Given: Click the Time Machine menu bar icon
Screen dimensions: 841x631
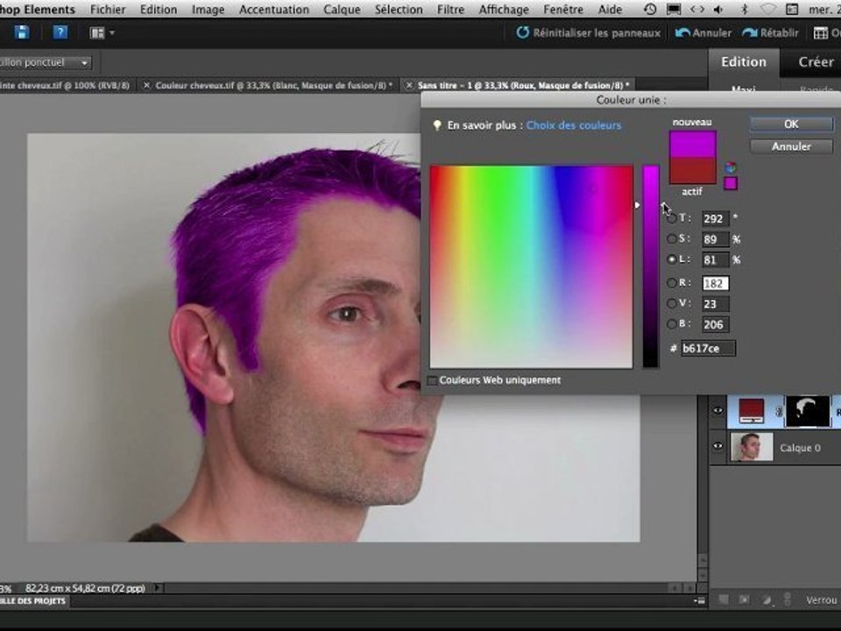Looking at the screenshot, I should 650,9.
